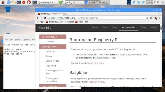The height and width of the screenshot is (92, 165).
Task: Open the File menu in text editor
Action: pos(6,40)
